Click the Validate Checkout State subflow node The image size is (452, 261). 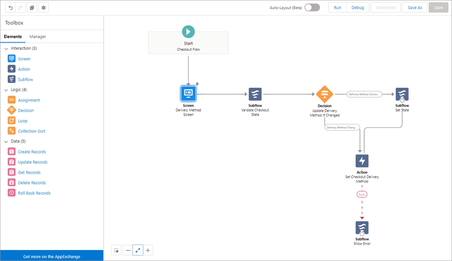tap(255, 94)
